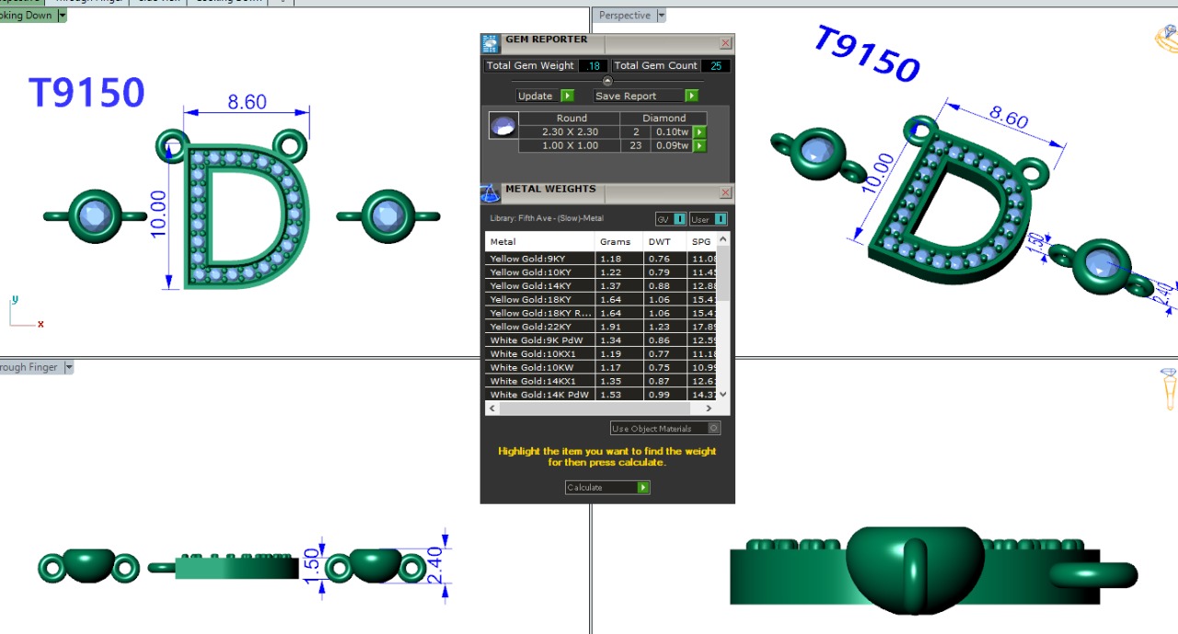Viewport: 1178px width, 634px height.
Task: Click the ring icon in Perspective viewport corner
Action: tap(1166, 39)
